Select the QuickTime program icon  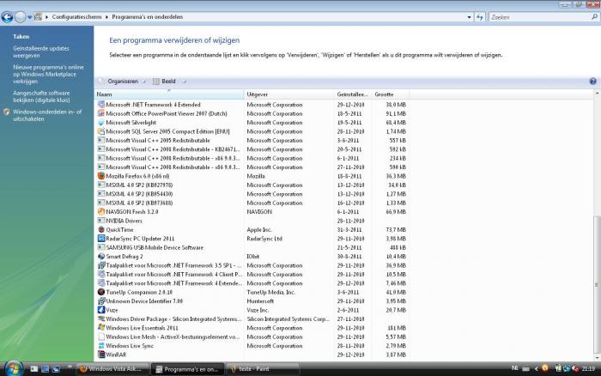click(100, 229)
